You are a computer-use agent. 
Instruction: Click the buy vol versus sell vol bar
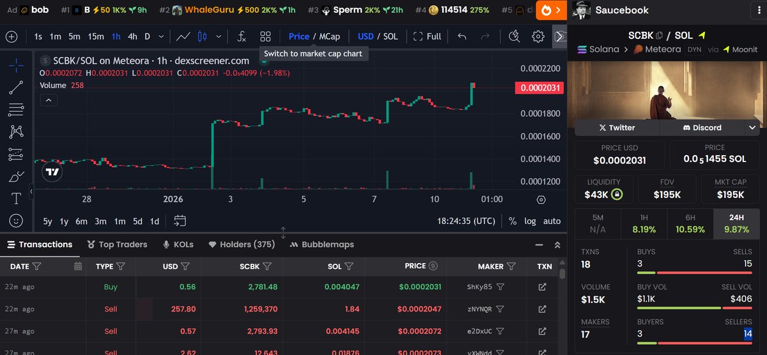click(x=694, y=308)
